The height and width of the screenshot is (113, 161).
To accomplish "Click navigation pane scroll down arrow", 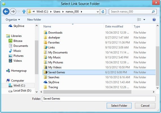I will pyautogui.click(x=36, y=92).
